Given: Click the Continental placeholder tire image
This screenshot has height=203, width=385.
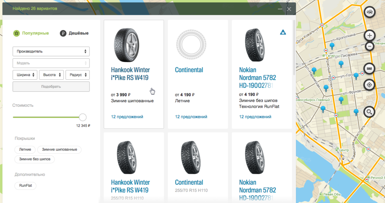Looking at the screenshot, I should (191, 45).
